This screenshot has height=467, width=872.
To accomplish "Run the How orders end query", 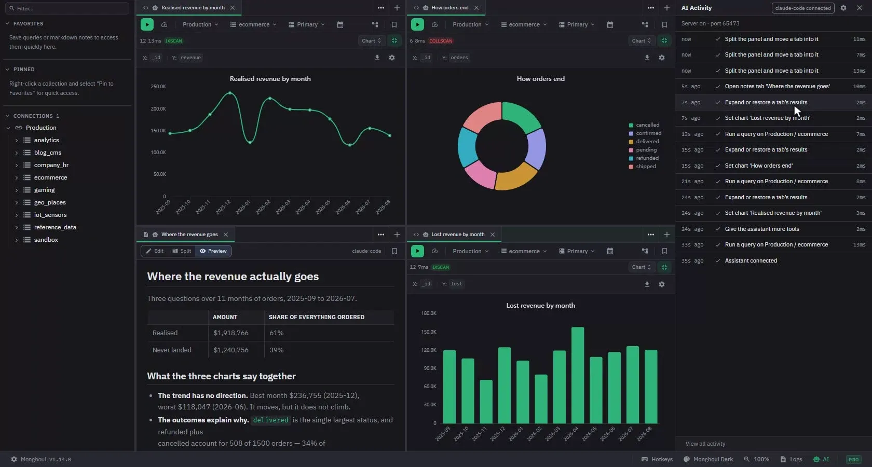I will click(417, 24).
